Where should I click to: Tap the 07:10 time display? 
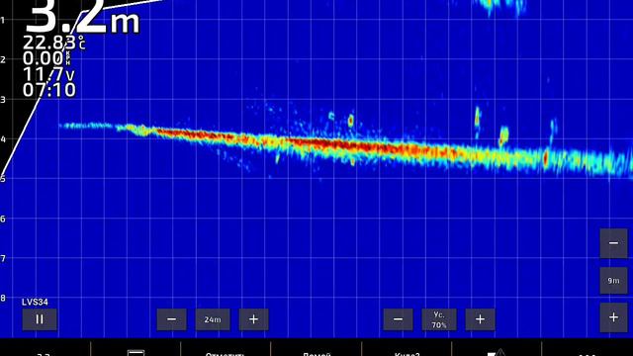point(49,90)
